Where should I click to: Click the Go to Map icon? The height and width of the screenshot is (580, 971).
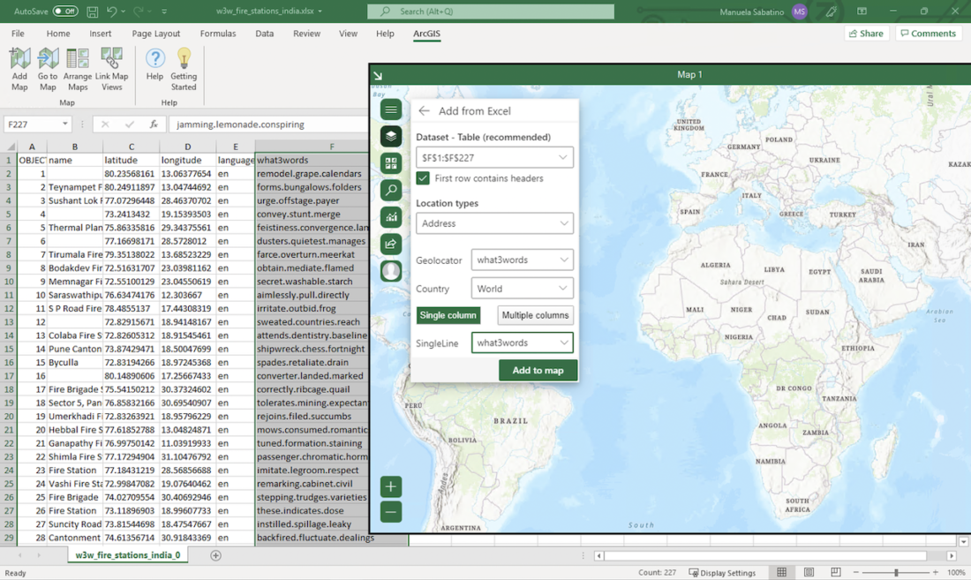tap(48, 69)
